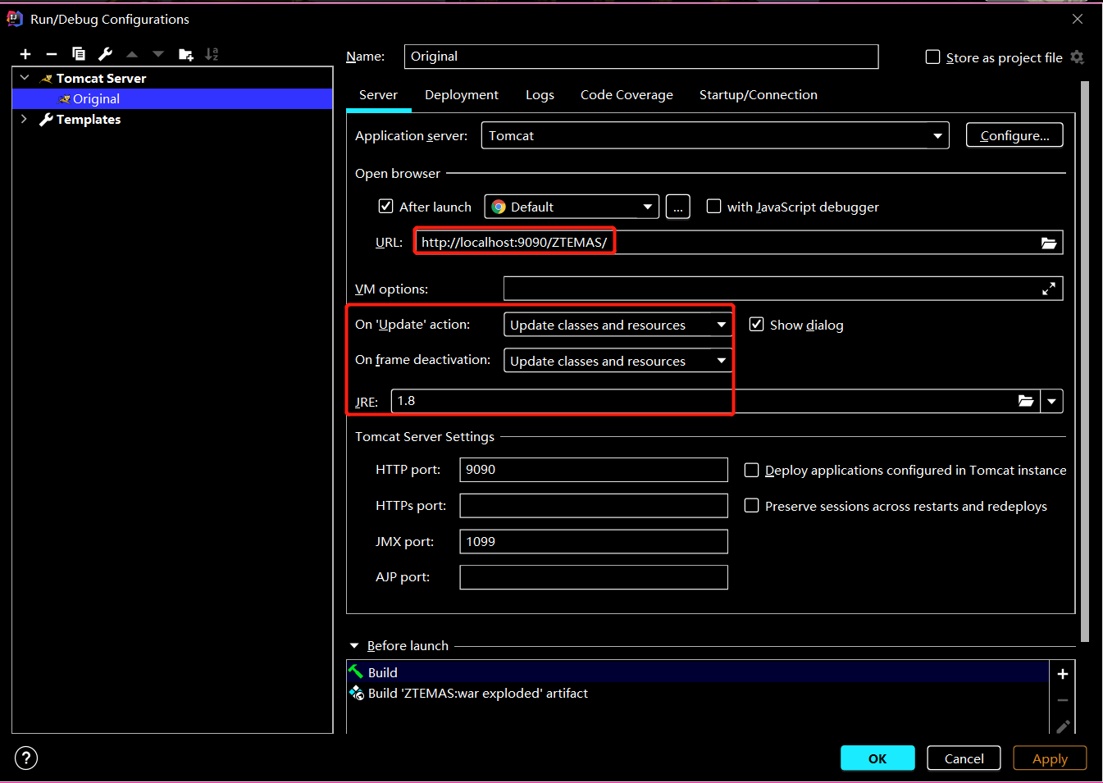Switch to Deployment tab
This screenshot has height=783, width=1103.
462,95
